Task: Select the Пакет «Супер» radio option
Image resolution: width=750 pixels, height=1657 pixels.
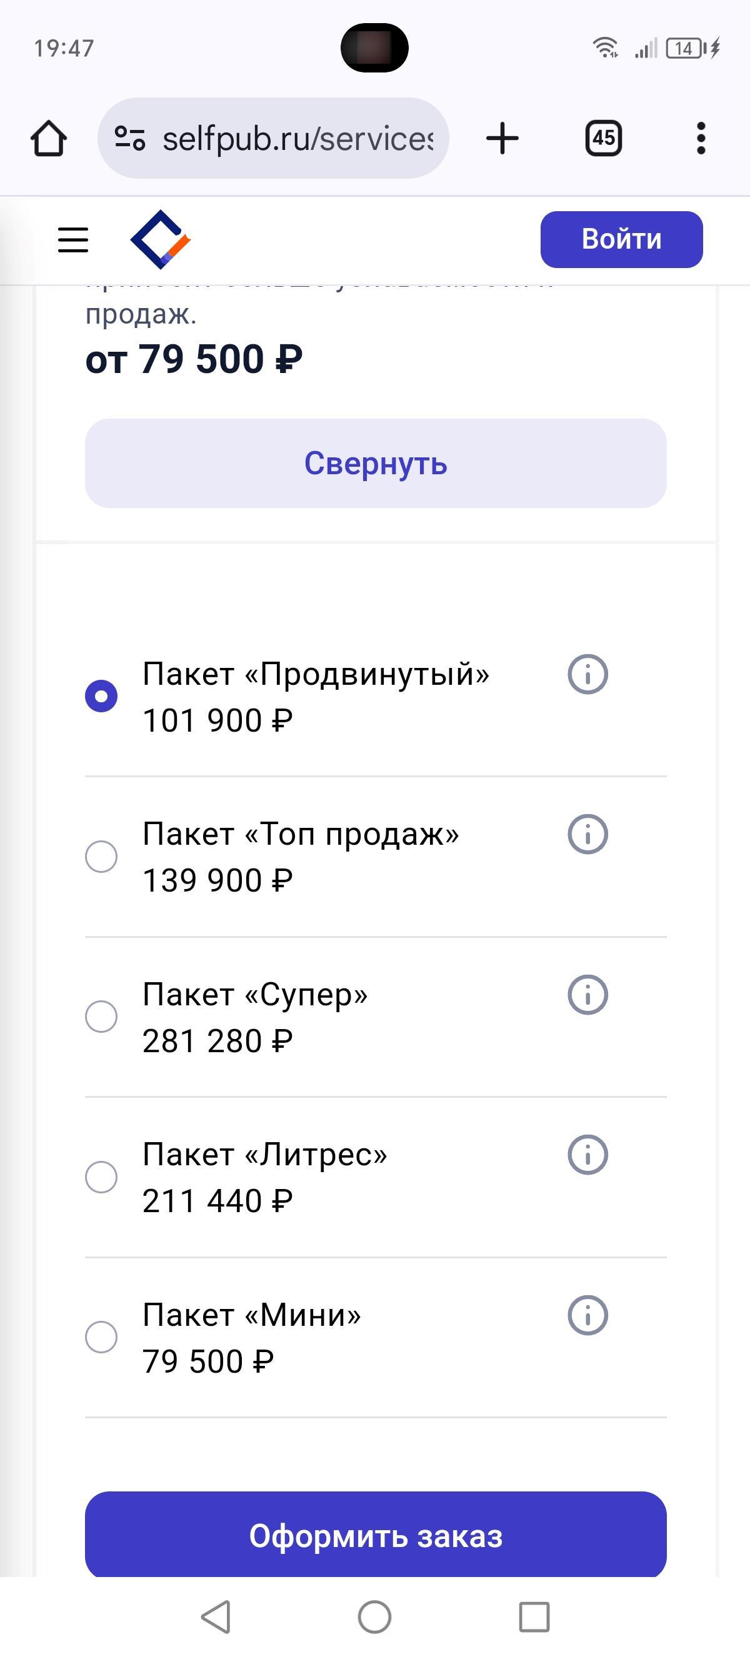Action: [101, 1017]
